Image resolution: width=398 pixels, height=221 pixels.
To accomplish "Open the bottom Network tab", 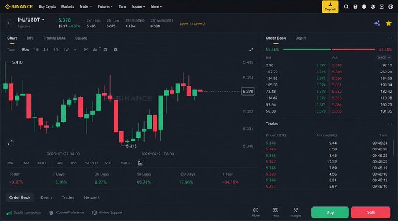I will coord(92,198).
